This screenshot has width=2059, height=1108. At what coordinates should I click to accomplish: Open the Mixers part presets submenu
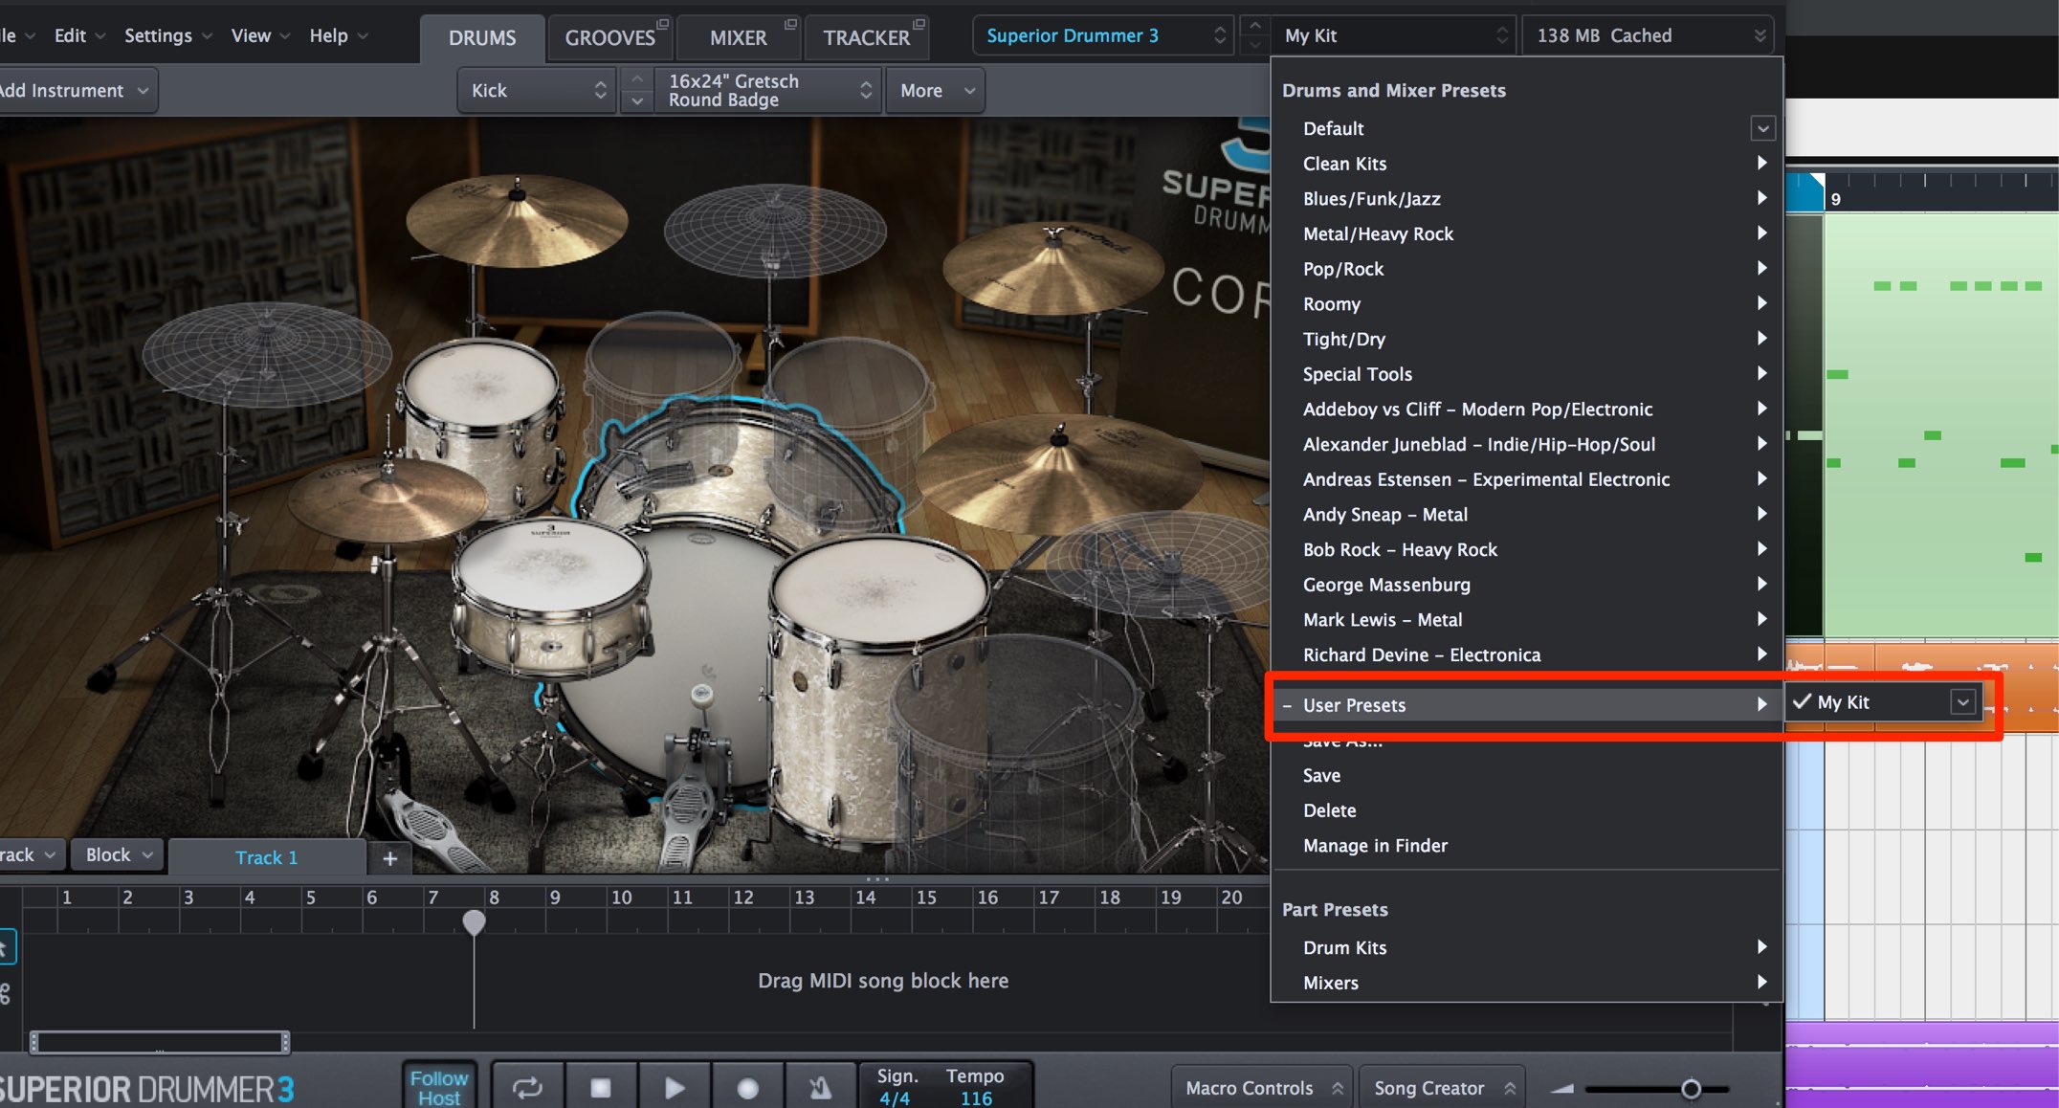click(1527, 983)
